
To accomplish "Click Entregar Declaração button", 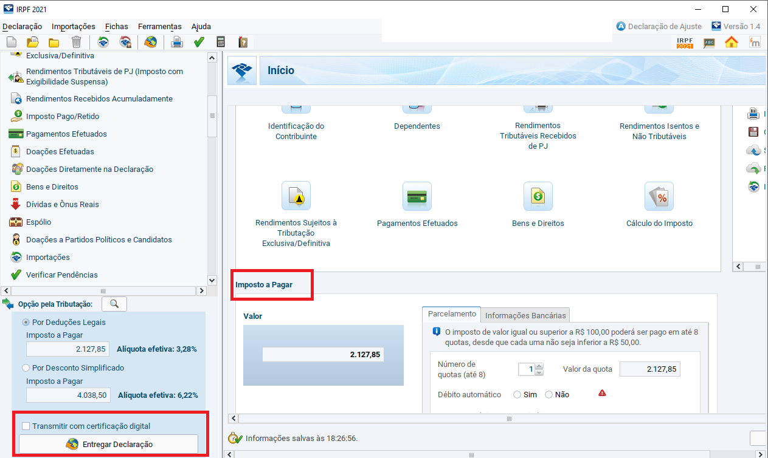I will point(109,444).
